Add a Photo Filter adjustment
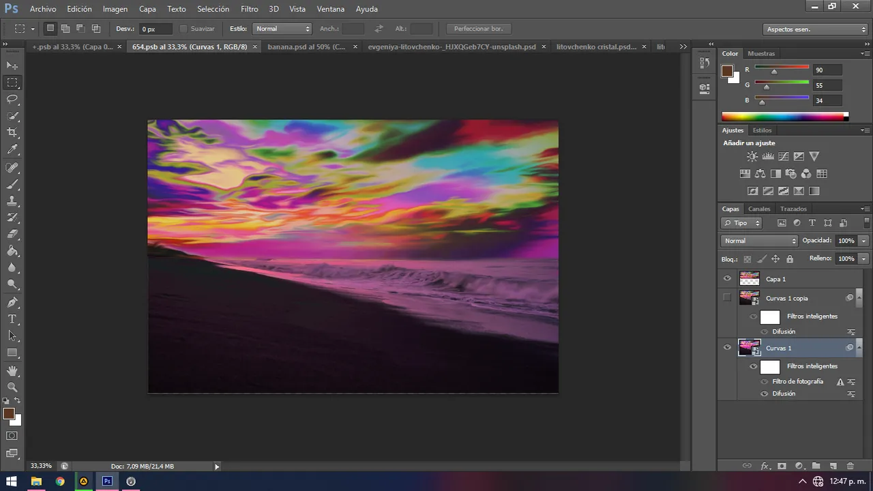This screenshot has height=491, width=873. point(791,174)
